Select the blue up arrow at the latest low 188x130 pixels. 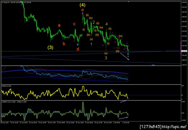pos(128,54)
